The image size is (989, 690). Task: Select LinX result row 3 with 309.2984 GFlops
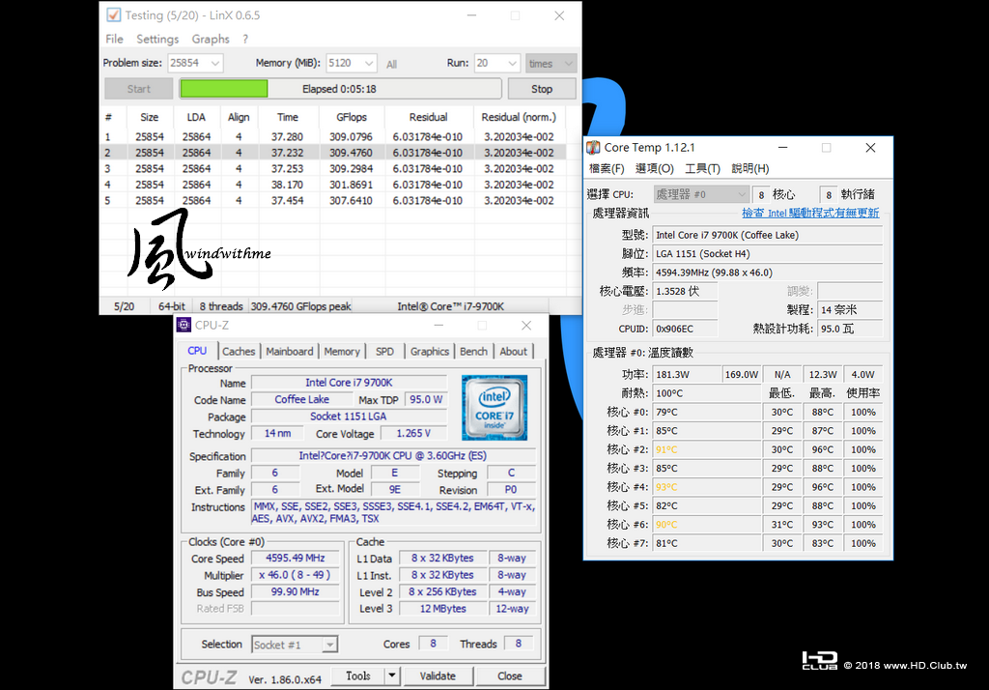332,168
